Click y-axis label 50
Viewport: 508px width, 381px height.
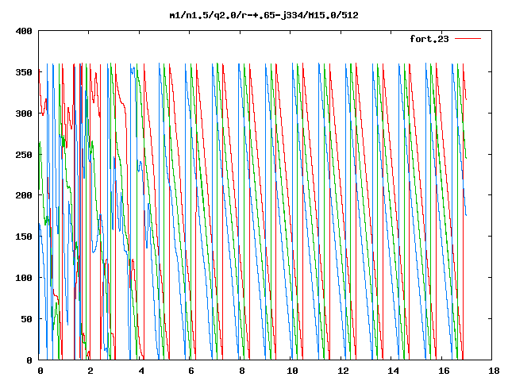[27, 319]
